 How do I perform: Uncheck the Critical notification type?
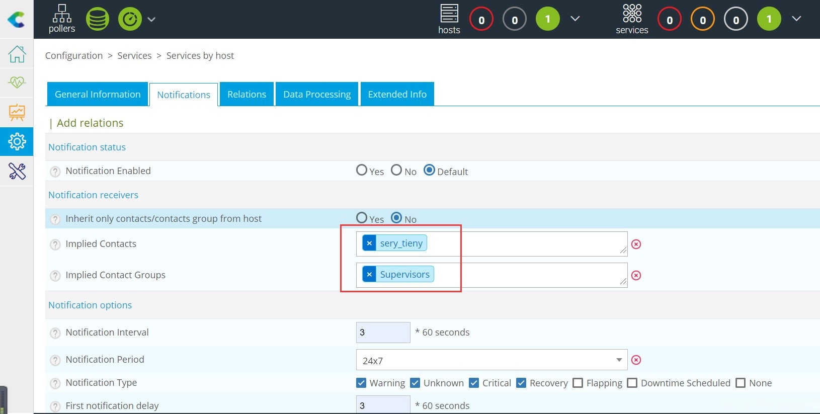tap(474, 383)
